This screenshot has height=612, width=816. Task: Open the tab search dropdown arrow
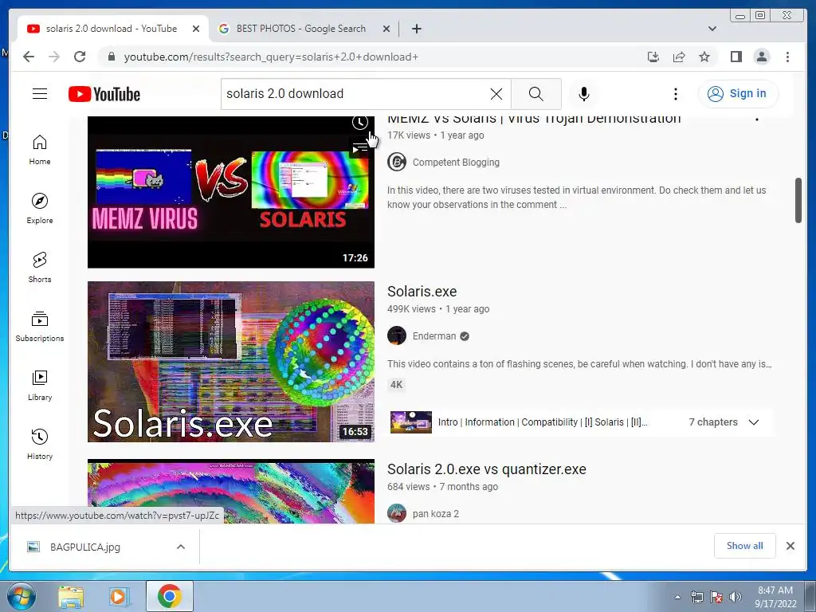tap(712, 29)
